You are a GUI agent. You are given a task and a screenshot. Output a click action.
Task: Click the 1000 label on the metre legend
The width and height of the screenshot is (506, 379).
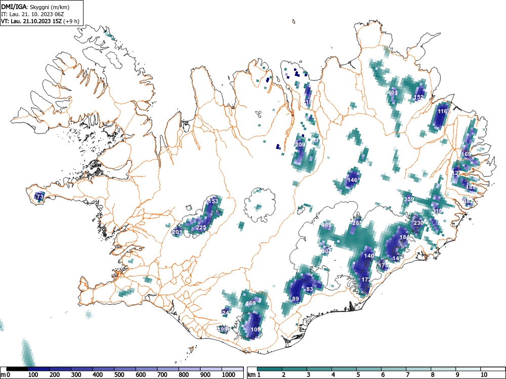(x=229, y=375)
